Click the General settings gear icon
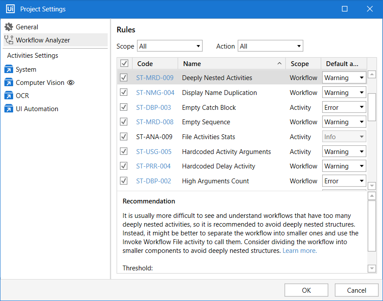The width and height of the screenshot is (383, 301). (x=9, y=27)
